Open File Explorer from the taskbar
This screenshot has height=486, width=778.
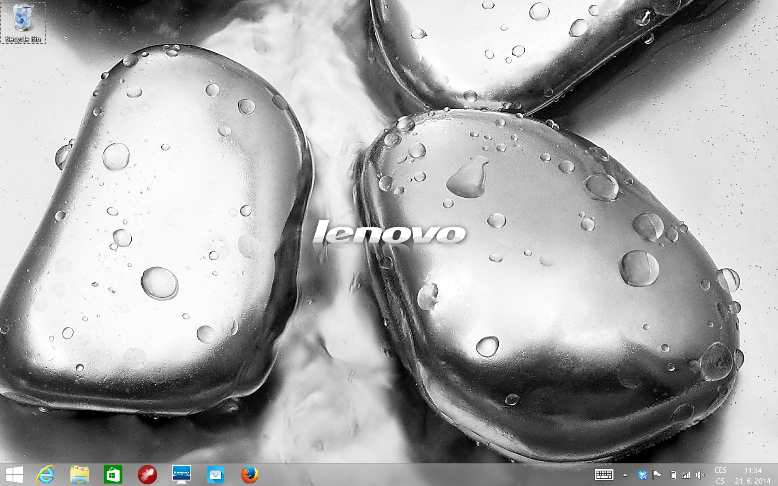coord(79,475)
